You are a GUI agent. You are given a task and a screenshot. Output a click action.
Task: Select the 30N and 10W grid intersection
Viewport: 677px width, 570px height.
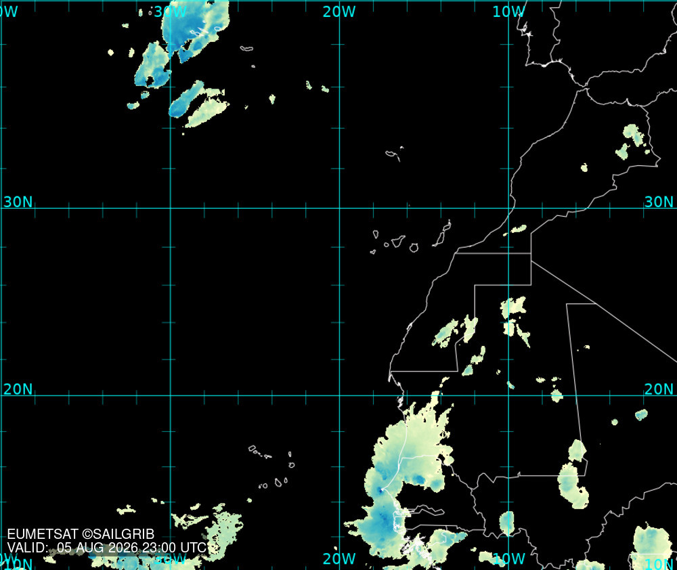coord(508,208)
